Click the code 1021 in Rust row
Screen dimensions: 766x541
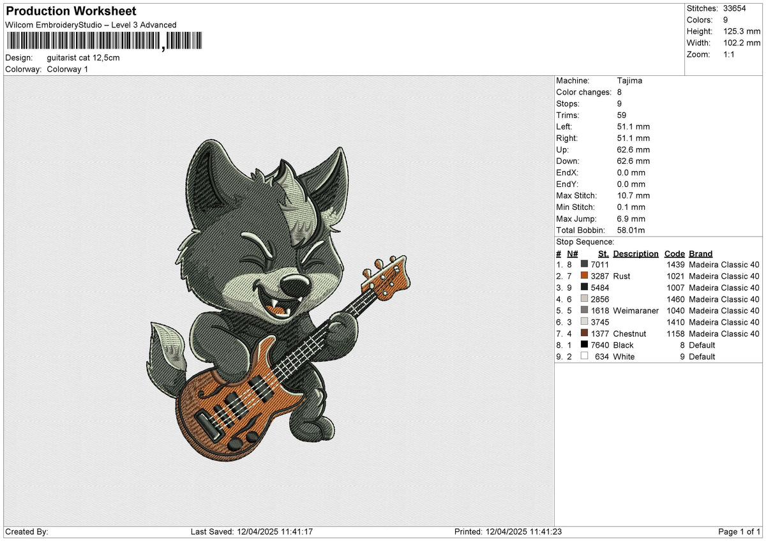(675, 276)
